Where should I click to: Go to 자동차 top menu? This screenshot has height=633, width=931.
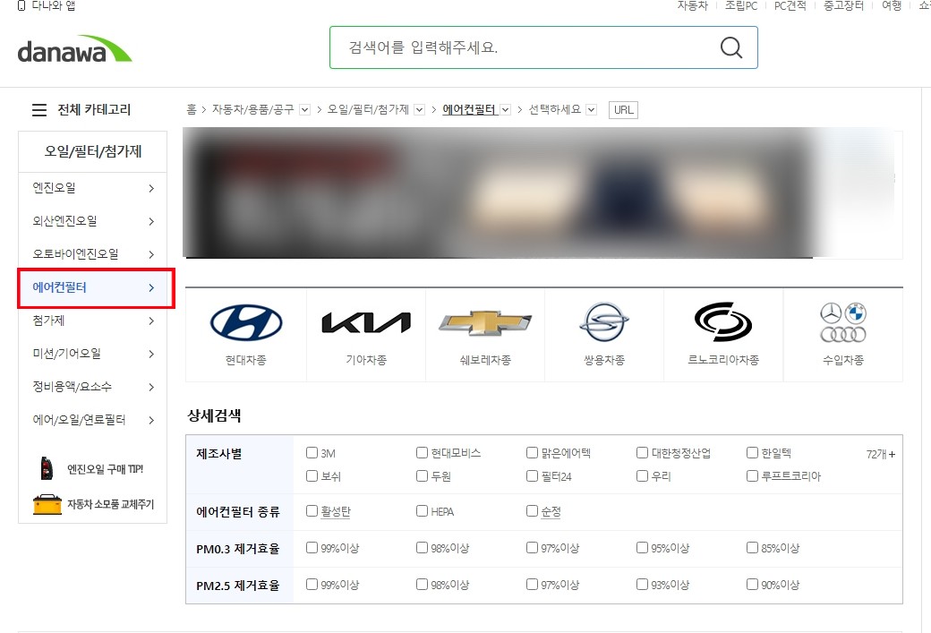click(x=693, y=5)
